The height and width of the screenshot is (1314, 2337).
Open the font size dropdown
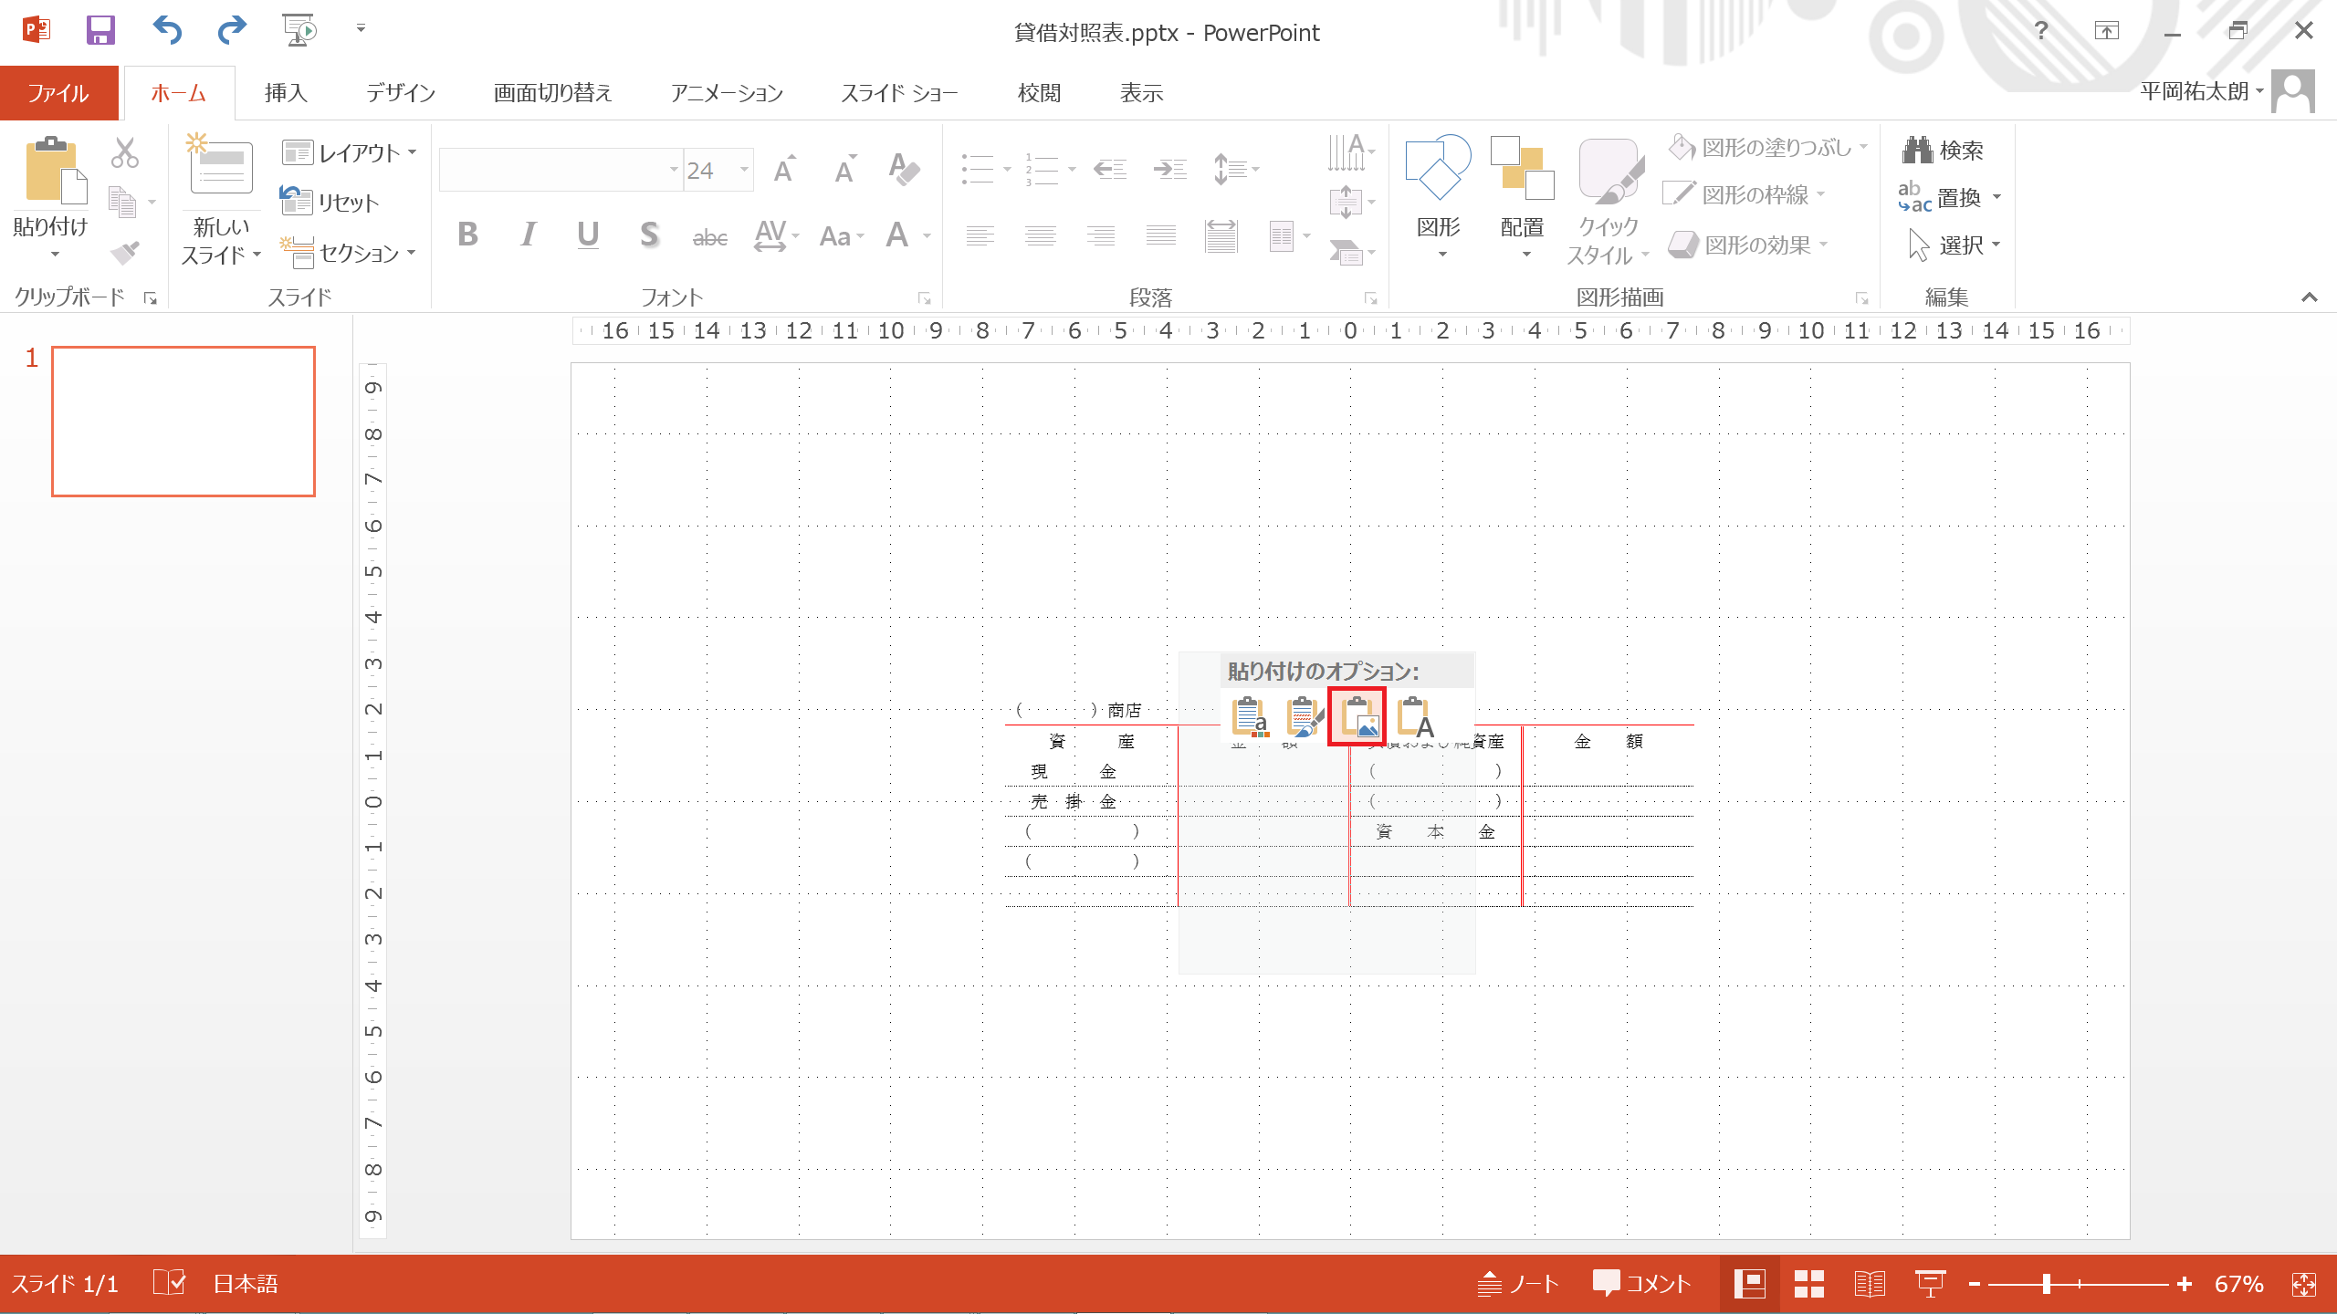(744, 170)
